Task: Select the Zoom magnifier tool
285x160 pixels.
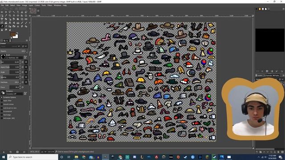Action: pos(10,16)
